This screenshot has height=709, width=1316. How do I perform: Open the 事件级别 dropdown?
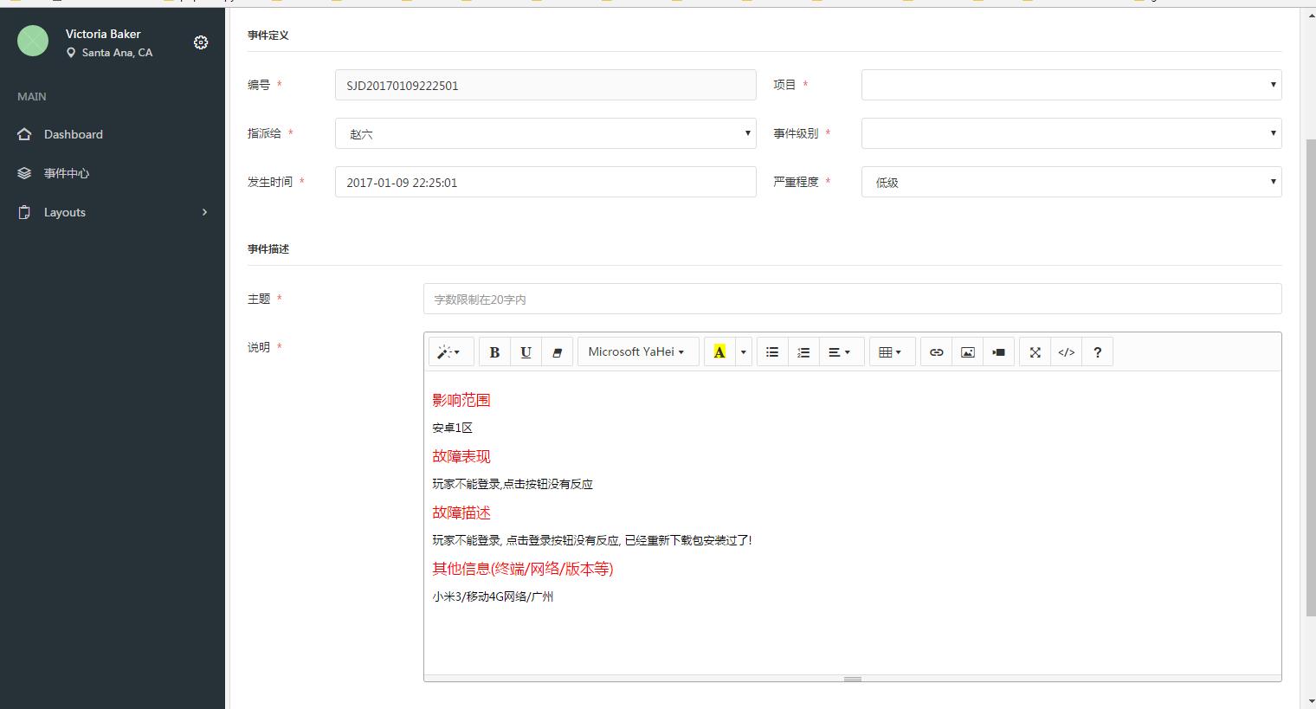click(x=1071, y=133)
